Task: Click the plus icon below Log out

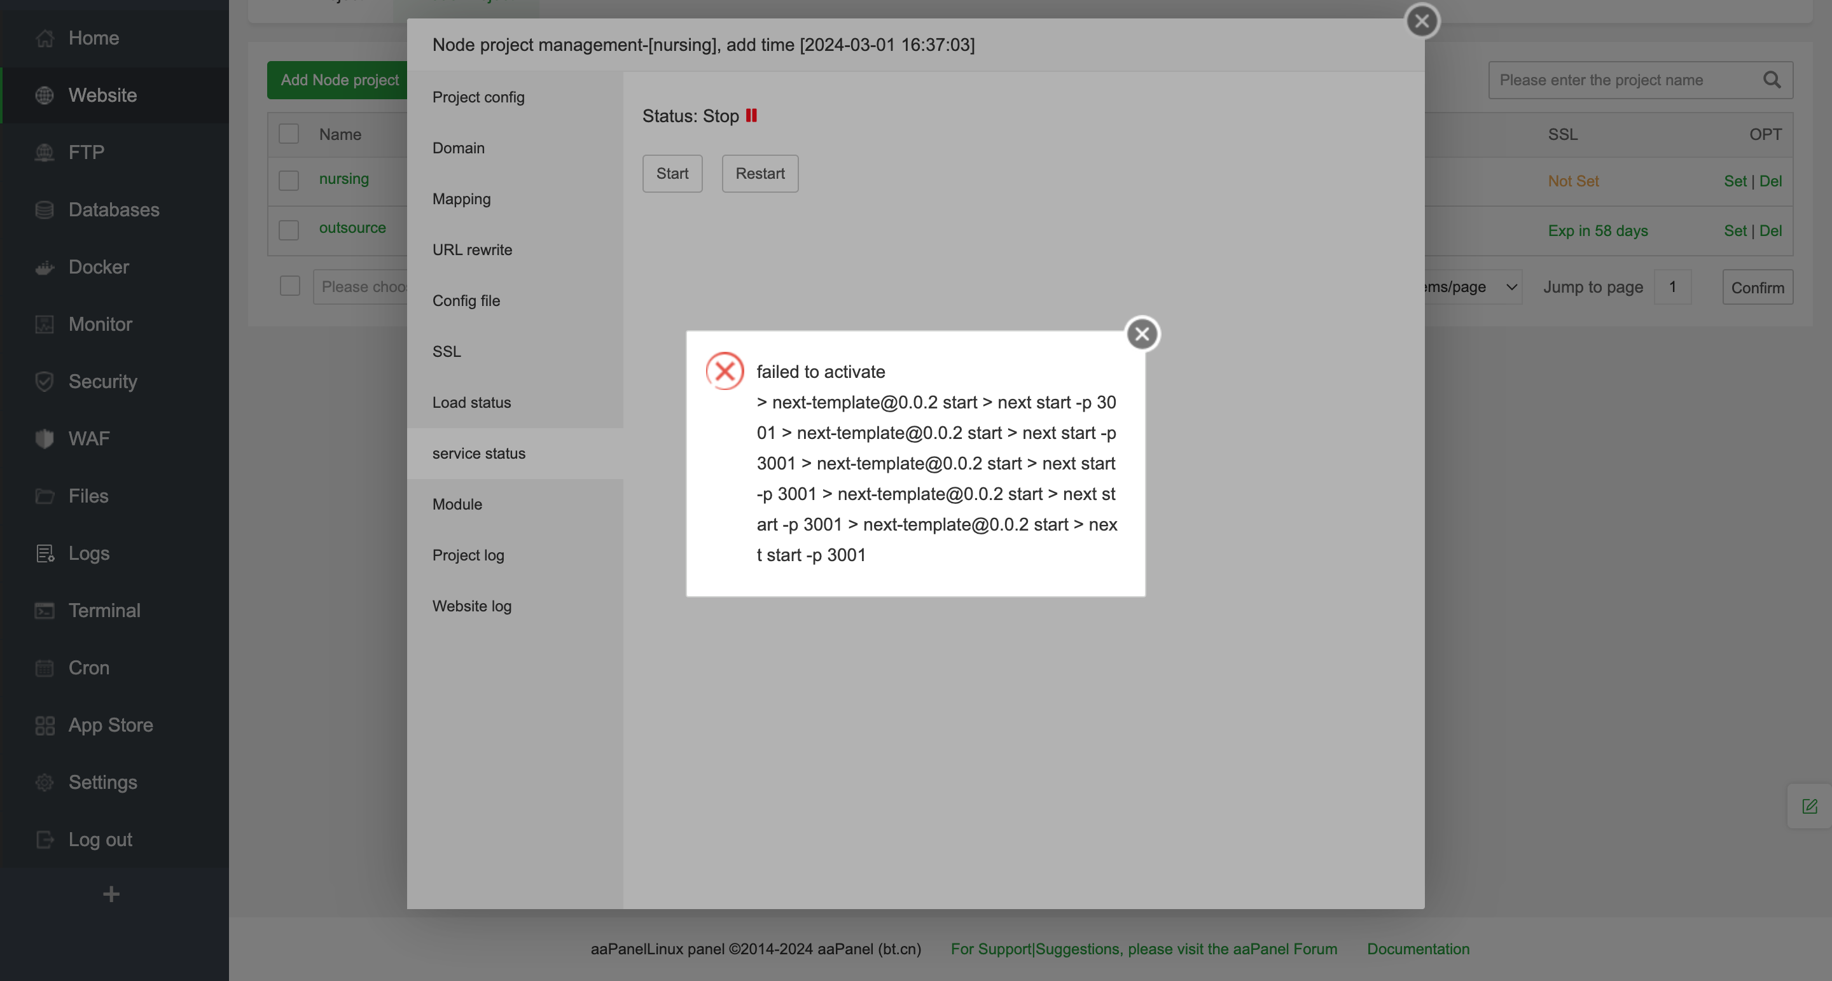Action: (x=111, y=893)
